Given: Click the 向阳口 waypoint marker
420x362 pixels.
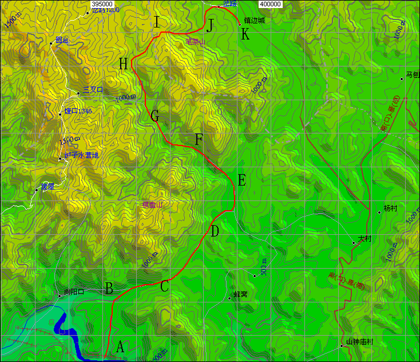Looking at the screenshot, I should pos(60,296).
